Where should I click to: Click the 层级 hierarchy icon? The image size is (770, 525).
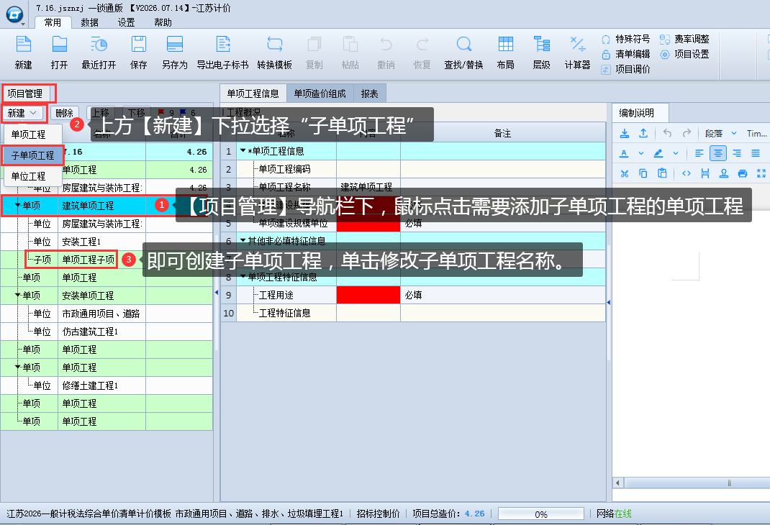(542, 45)
